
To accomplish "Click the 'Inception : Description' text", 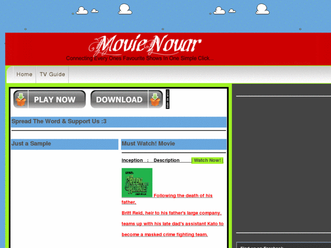I will pos(151,161).
